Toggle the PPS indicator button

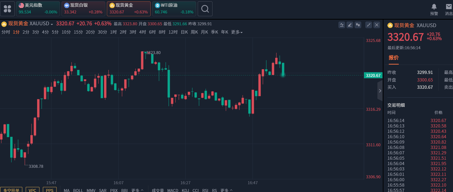click(x=49, y=190)
